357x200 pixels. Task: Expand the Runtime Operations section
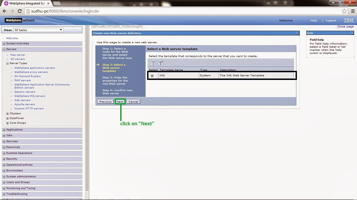(x=4, y=153)
